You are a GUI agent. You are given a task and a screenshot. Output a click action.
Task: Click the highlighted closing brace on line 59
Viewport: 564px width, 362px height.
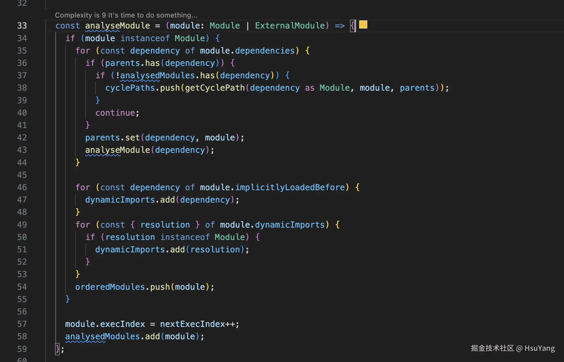pos(57,349)
